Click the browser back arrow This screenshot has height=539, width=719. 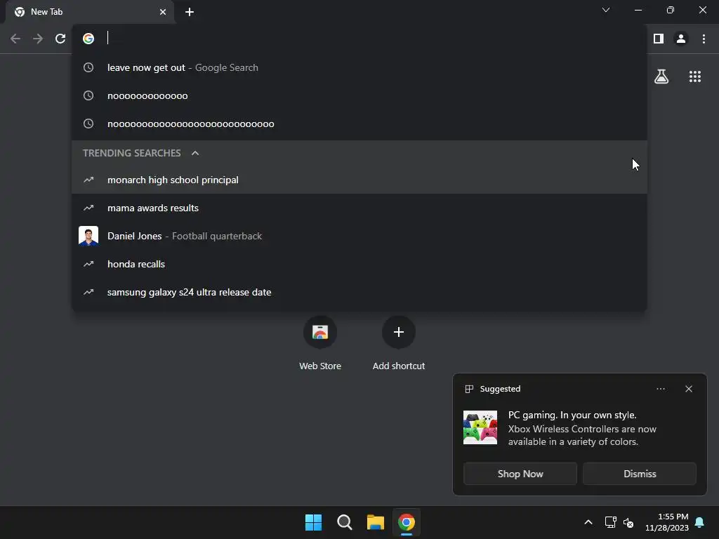pyautogui.click(x=15, y=39)
